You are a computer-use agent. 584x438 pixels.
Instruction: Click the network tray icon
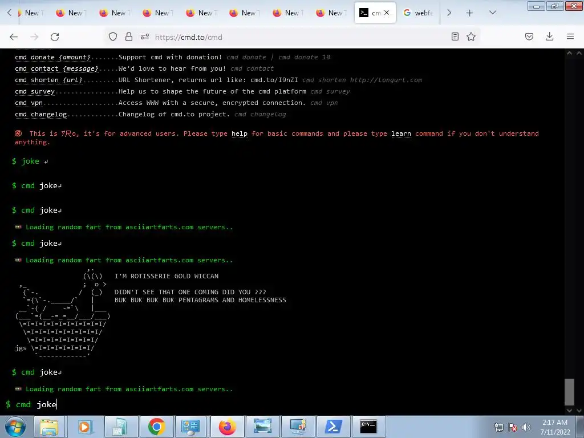(498, 427)
